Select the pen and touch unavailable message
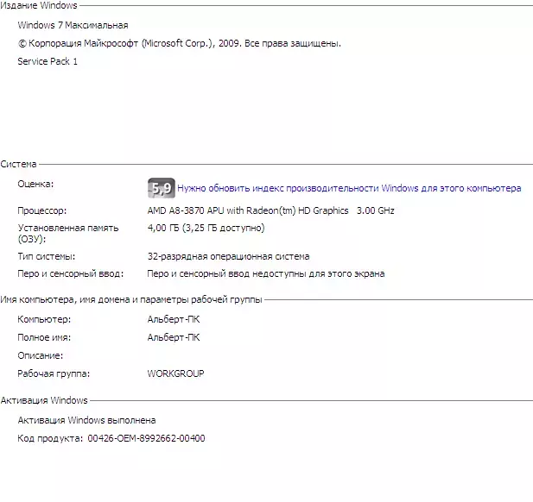The height and width of the screenshot is (502, 533). coord(266,274)
